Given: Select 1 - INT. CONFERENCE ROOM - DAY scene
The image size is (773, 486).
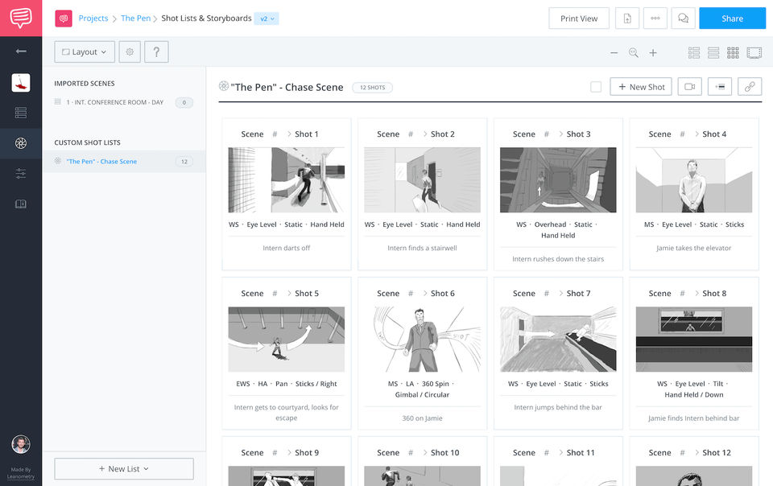Looking at the screenshot, I should (x=124, y=102).
